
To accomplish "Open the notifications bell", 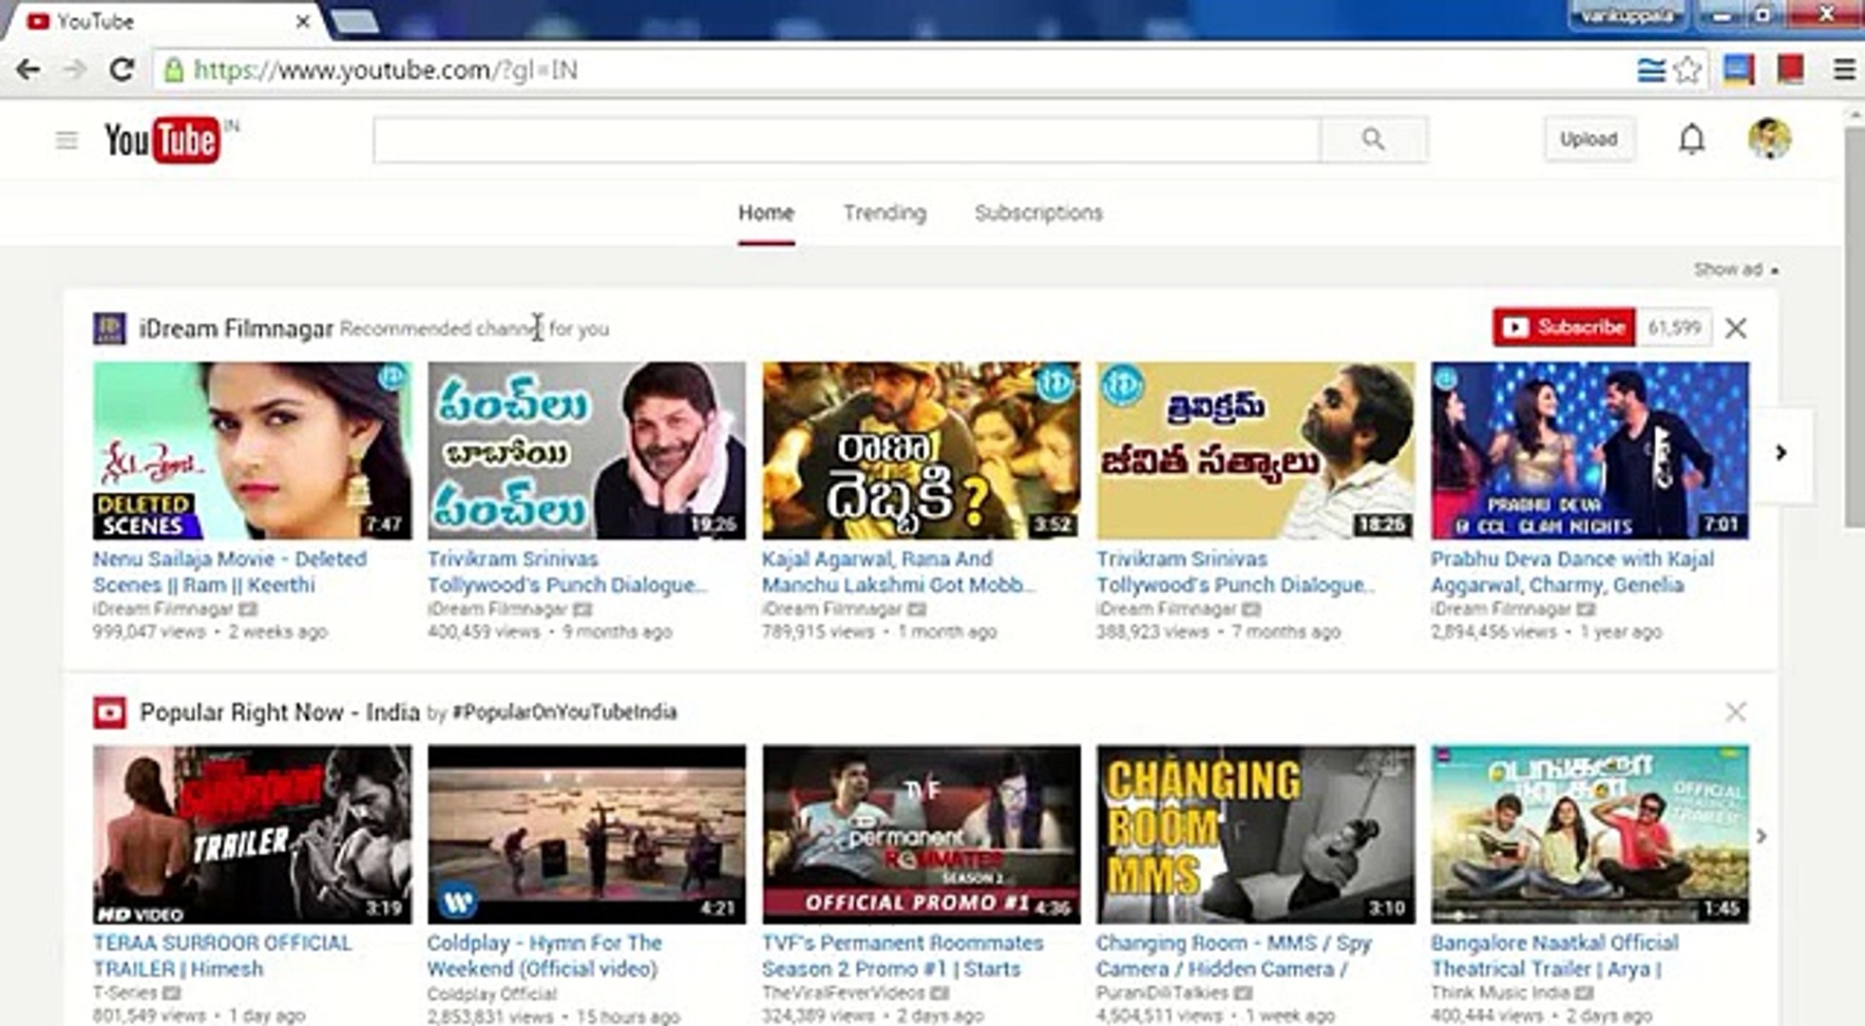I will click(1690, 139).
